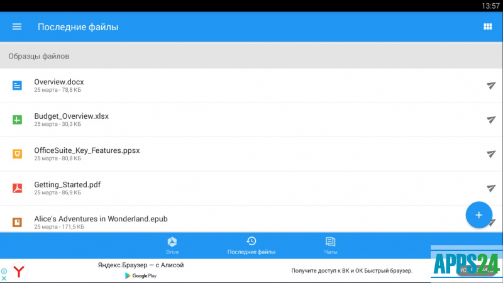Screen dimensions: 503x283
Task: Switch to grid view layout
Action: coord(487,26)
